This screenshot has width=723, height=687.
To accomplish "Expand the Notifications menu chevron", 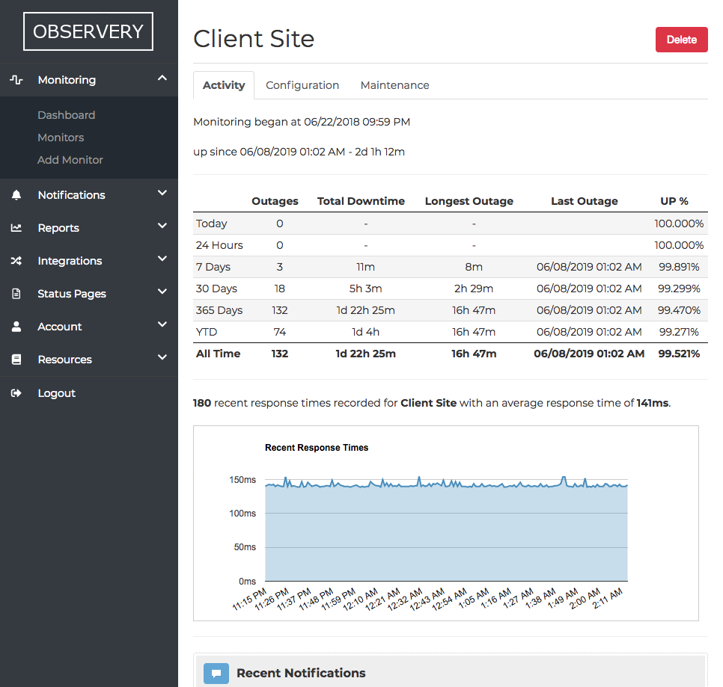I will point(162,193).
